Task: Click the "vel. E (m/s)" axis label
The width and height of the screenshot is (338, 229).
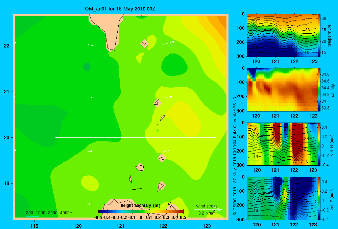Action: click(x=332, y=200)
